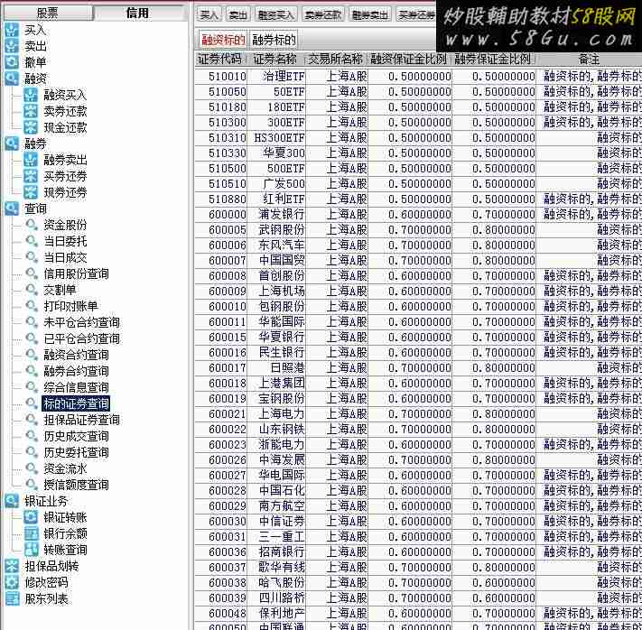Sort by 融资保证金比例 column header

tap(409, 60)
